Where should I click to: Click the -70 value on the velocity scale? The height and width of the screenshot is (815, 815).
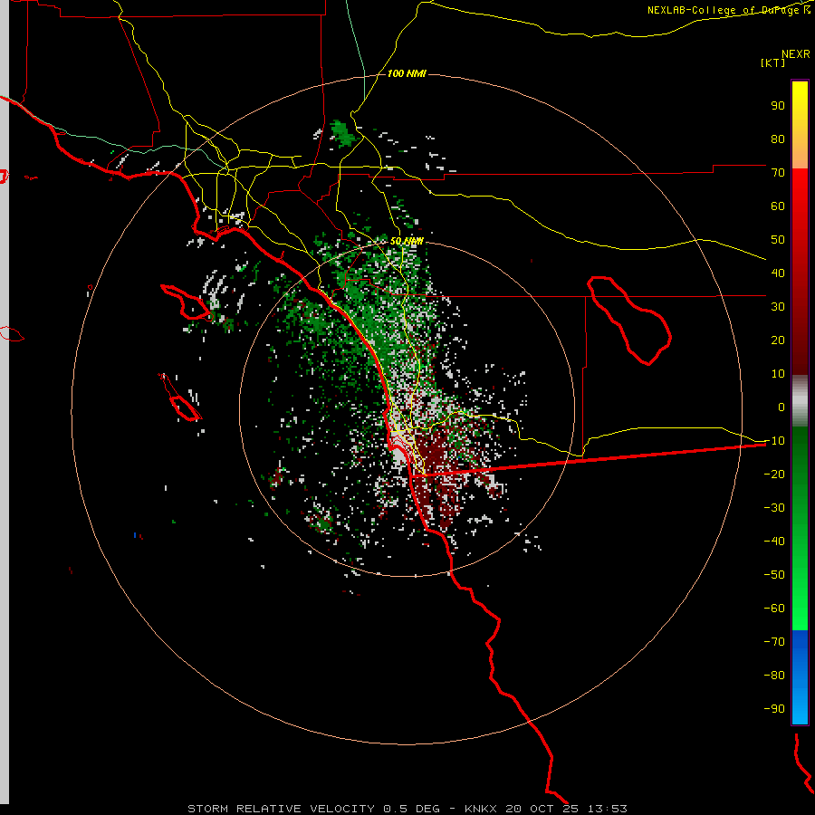[774, 641]
